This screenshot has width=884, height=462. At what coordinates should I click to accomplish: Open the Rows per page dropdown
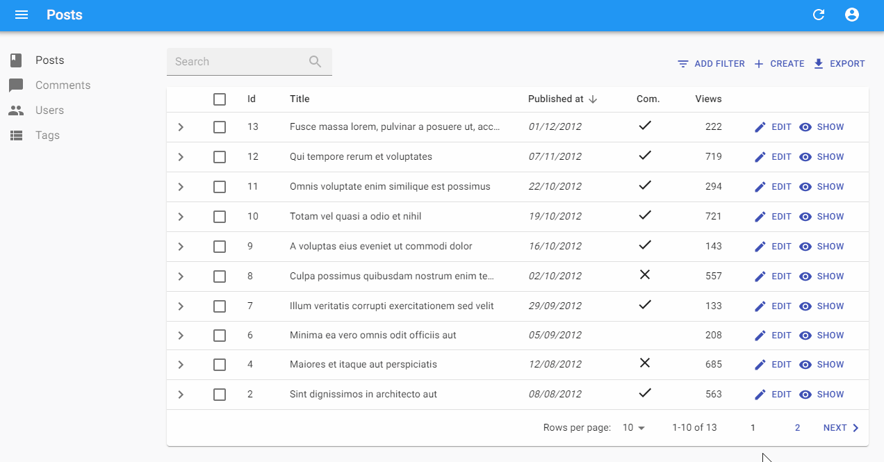coord(632,427)
